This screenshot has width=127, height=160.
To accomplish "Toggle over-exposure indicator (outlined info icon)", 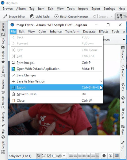I will pyautogui.click(x=110, y=156).
